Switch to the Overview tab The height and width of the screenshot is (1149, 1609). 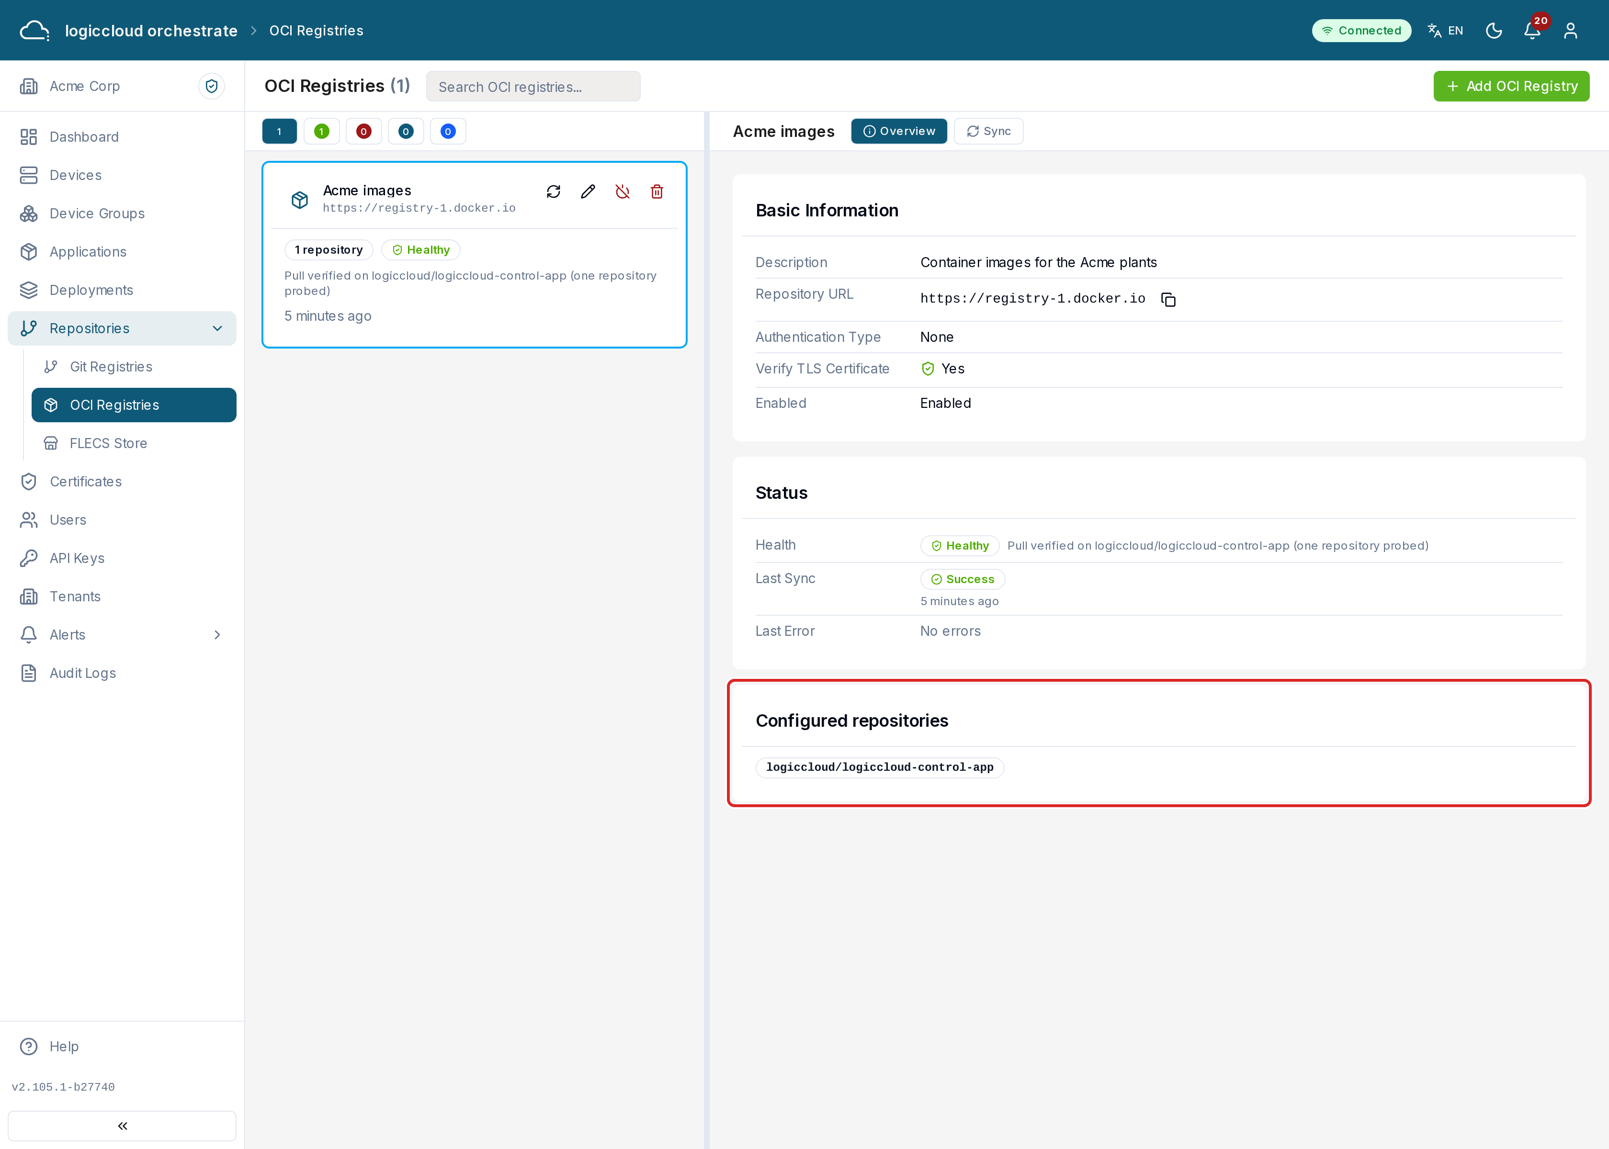coord(899,131)
